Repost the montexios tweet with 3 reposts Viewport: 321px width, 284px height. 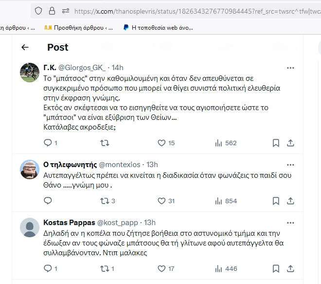[105, 201]
